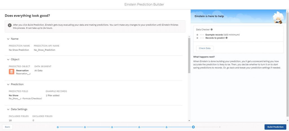Collapse the Data Settings section

click(x=8, y=109)
